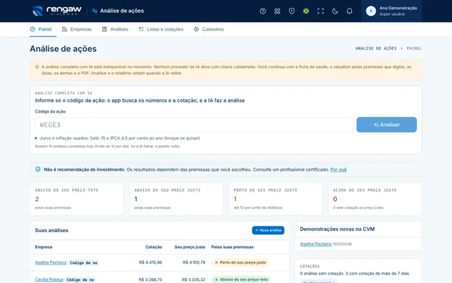Click the R$ 4.100,79 fair price value
The width and height of the screenshot is (452, 283).
(x=194, y=262)
